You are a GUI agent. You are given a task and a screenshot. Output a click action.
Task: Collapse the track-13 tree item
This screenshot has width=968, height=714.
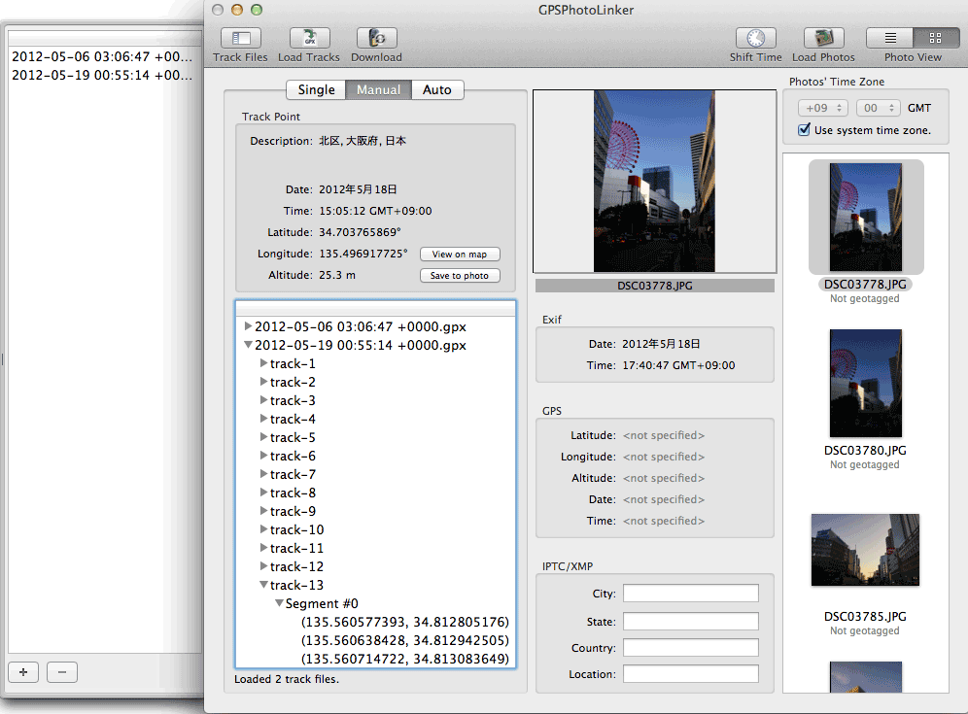click(263, 585)
